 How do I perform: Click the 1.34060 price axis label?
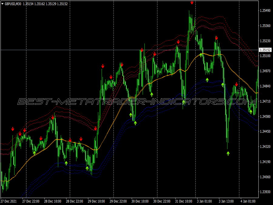click(265, 177)
